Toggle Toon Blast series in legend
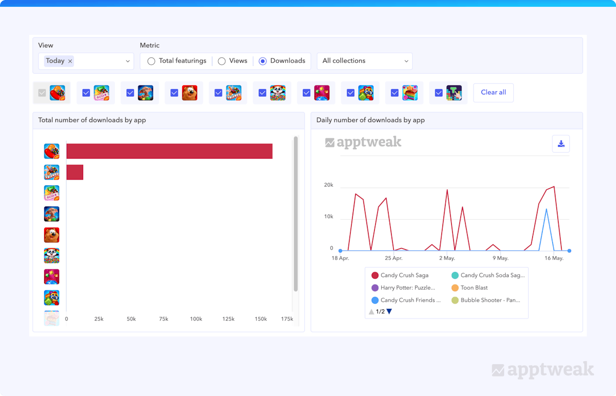Screen dimensions: 616x396 [x=474, y=288]
